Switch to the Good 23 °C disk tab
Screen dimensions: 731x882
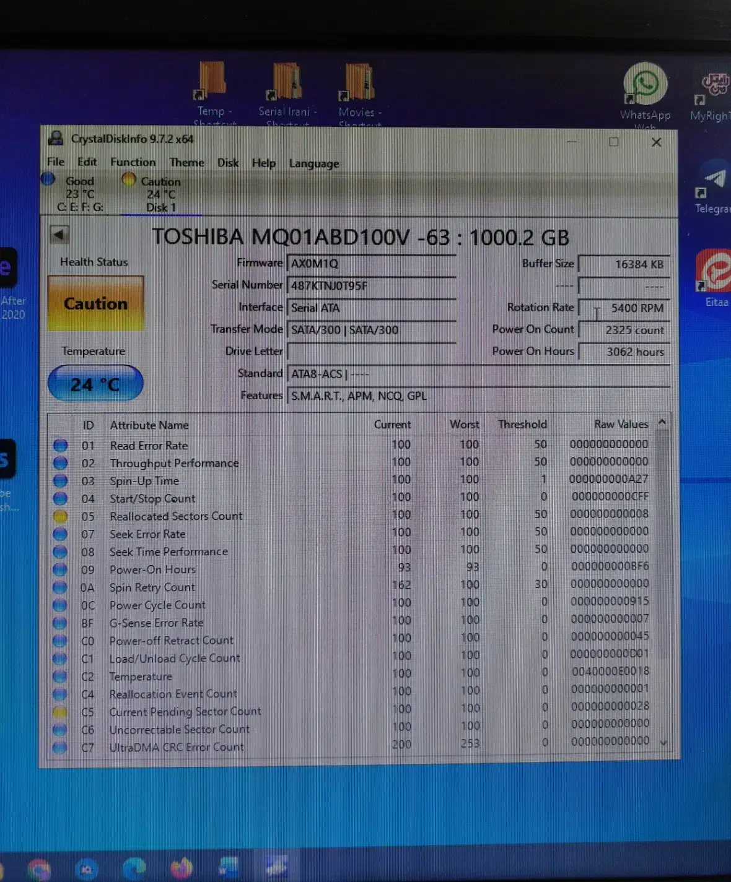click(79, 194)
